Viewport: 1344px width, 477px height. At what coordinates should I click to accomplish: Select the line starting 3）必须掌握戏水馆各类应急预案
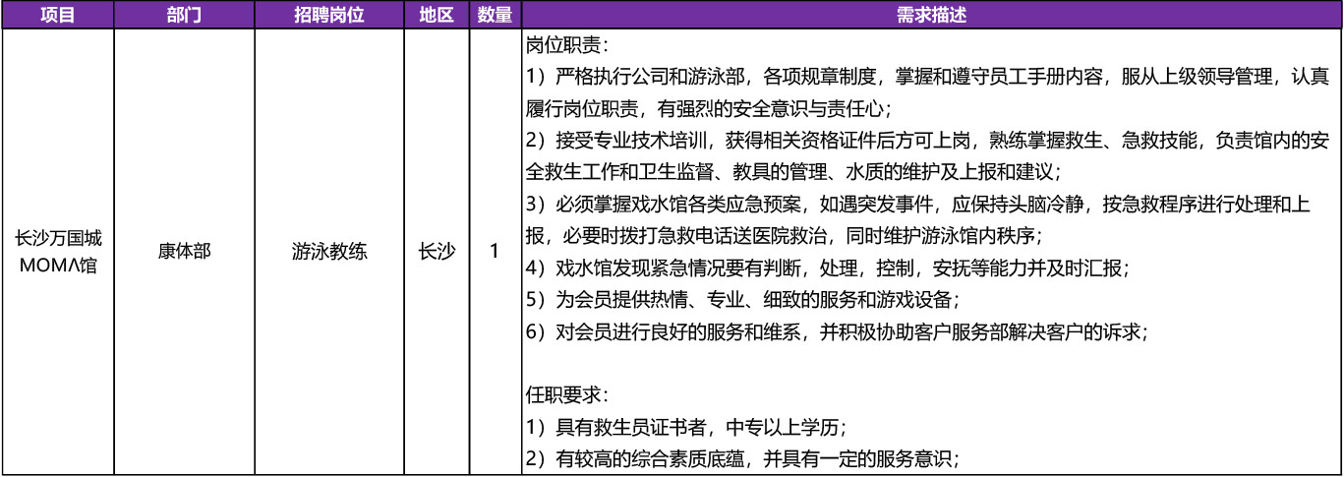click(919, 205)
